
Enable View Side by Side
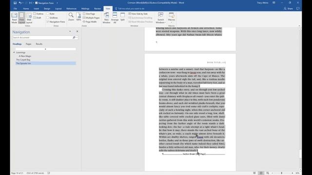[138, 14]
